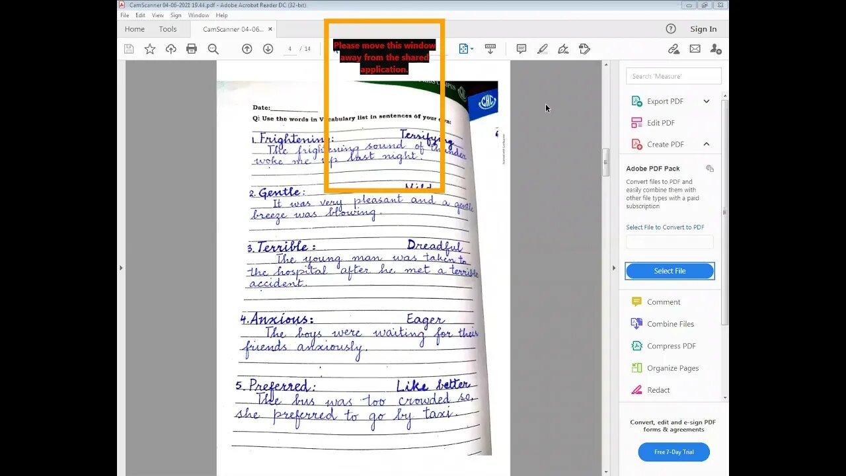Open Export PDF tool
The height and width of the screenshot is (476, 846).
pos(665,101)
